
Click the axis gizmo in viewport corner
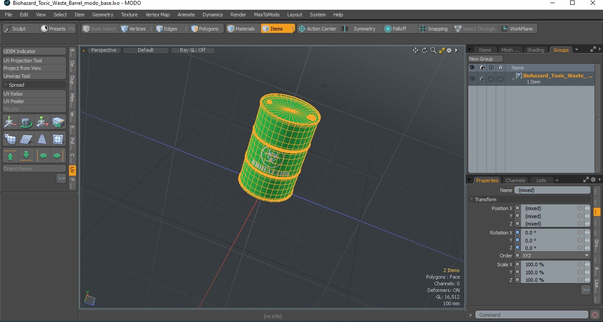(89, 299)
